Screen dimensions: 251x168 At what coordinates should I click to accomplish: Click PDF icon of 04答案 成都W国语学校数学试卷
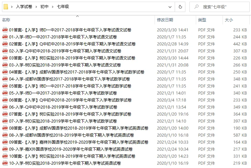[x=5, y=72]
